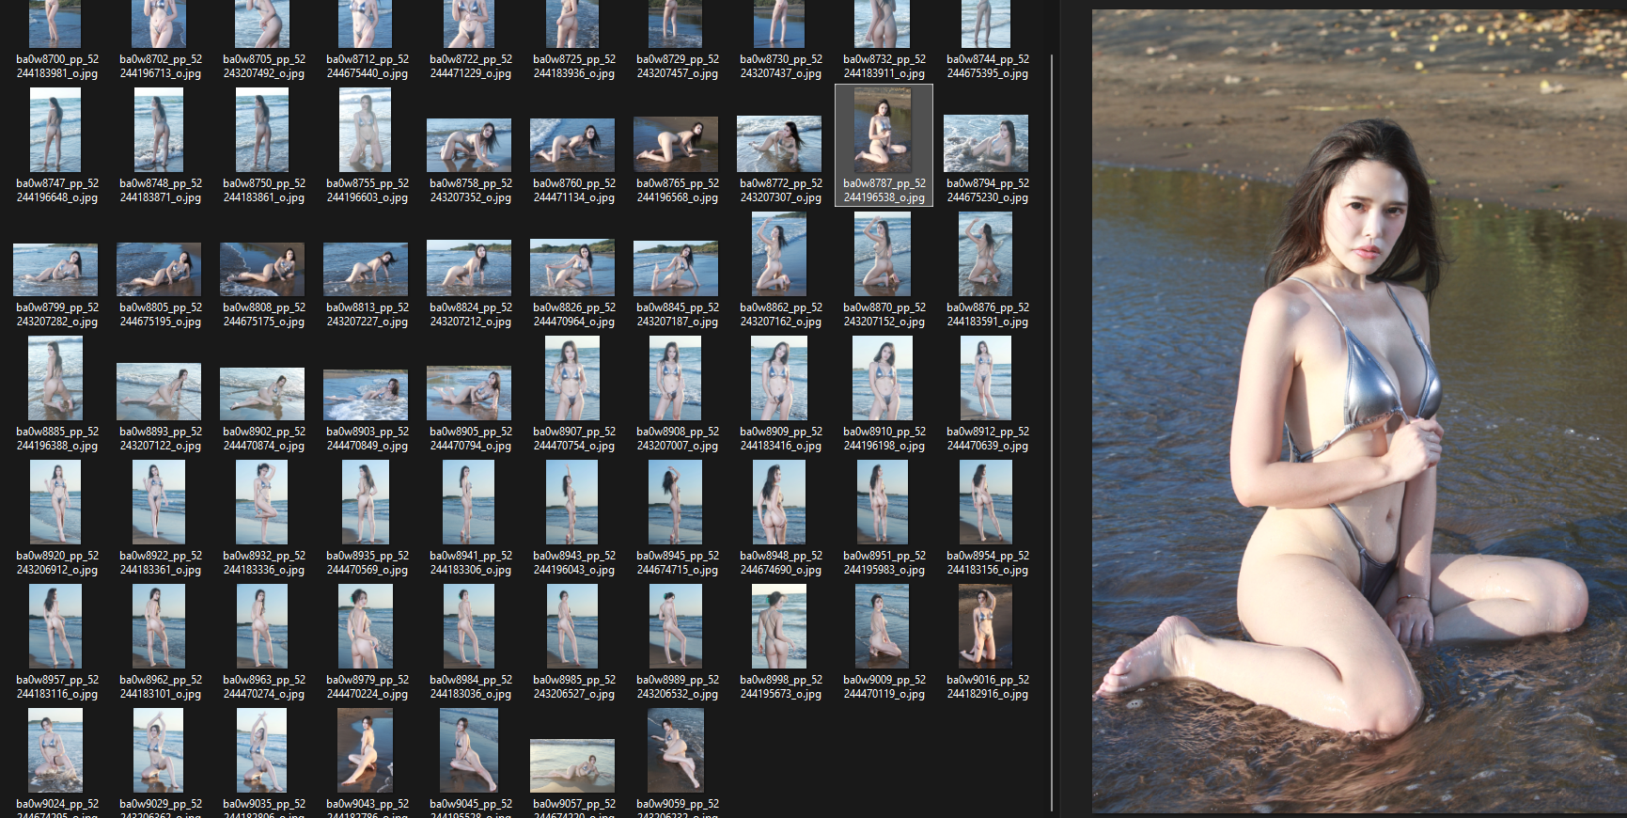
Task: Select file ba0w8876_pp_52
Action: [986, 254]
